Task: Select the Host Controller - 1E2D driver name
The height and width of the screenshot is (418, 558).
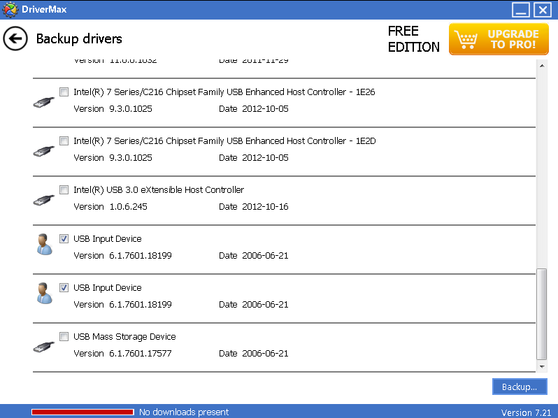Action: click(x=224, y=141)
